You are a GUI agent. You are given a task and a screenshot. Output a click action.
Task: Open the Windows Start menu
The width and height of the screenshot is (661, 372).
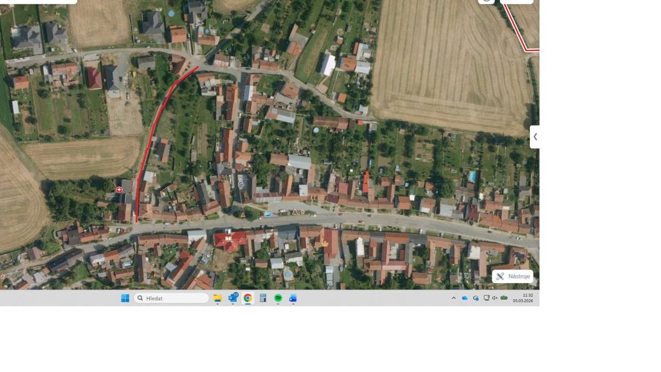[125, 298]
